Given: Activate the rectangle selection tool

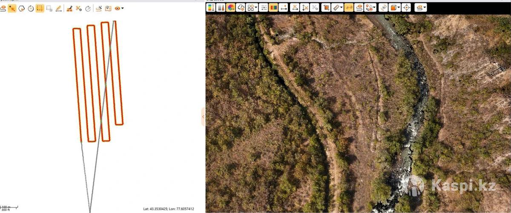Looking at the screenshot, I should (x=40, y=8).
